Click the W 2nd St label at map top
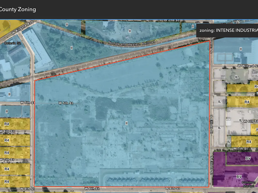The image size is (258, 193). [172, 20]
